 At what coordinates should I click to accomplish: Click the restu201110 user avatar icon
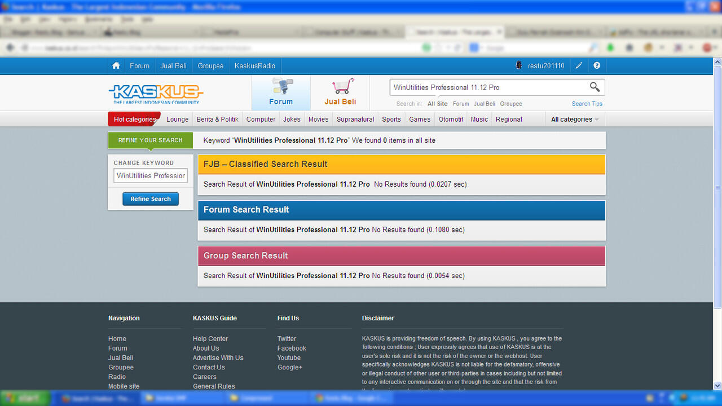[519, 65]
